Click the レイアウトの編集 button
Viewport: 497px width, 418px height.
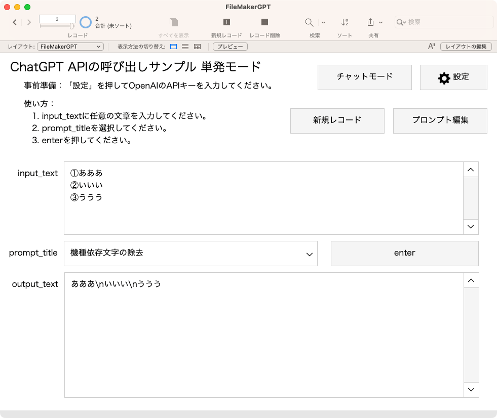[x=466, y=47]
